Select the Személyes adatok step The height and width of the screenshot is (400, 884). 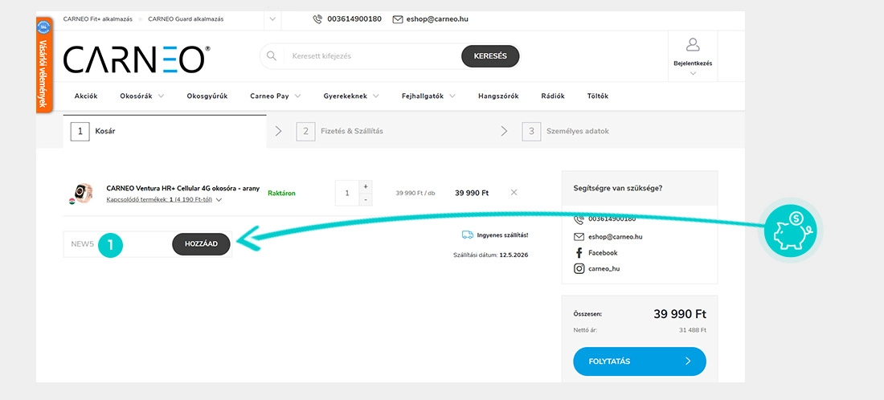tap(565, 131)
